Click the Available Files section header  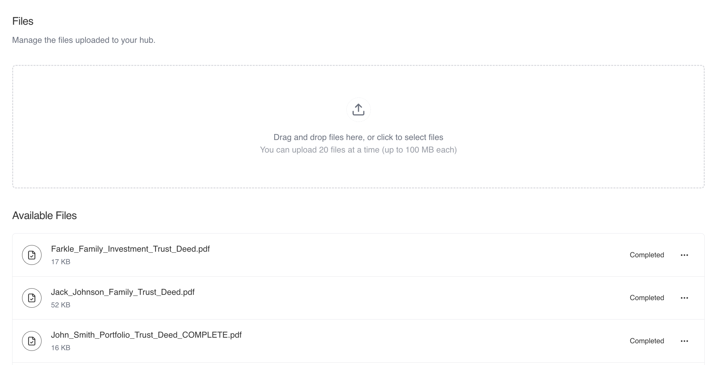click(44, 215)
